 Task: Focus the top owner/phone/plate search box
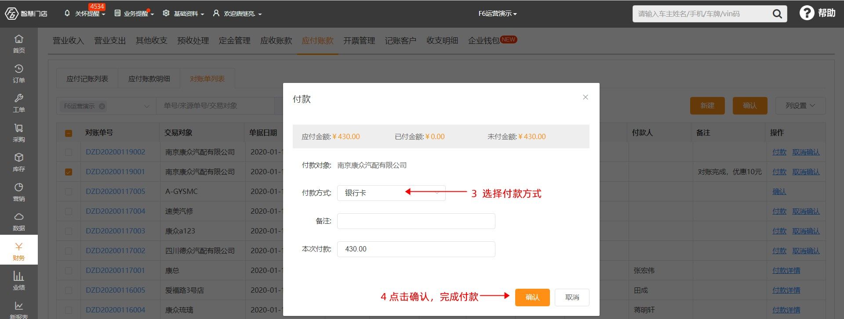point(701,14)
